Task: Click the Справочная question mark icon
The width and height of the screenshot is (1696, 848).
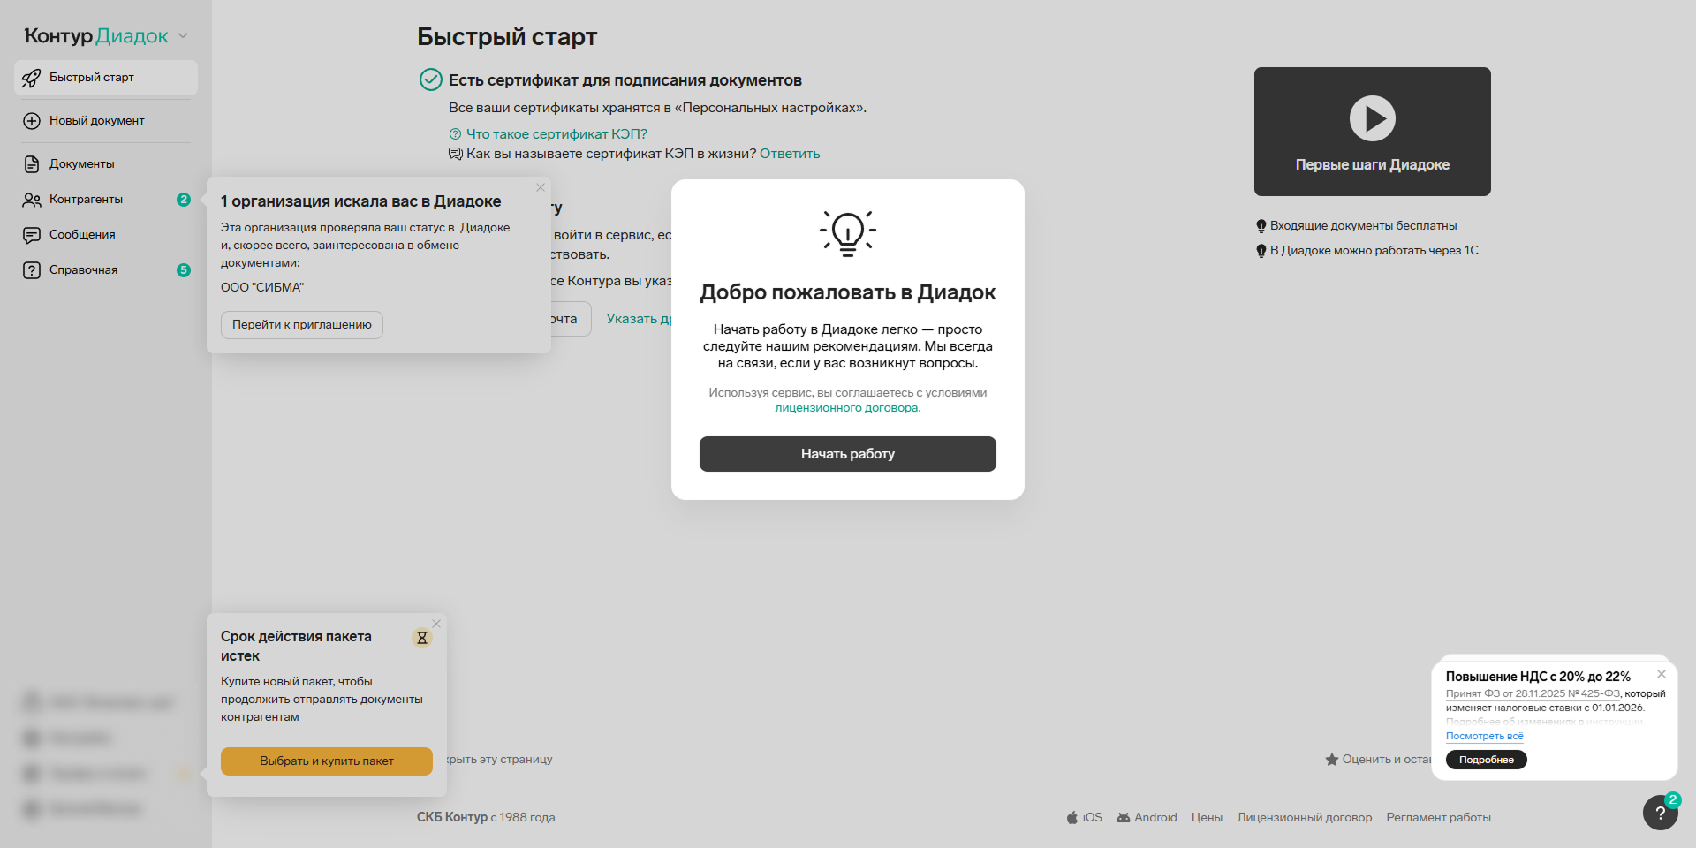Action: pos(32,270)
